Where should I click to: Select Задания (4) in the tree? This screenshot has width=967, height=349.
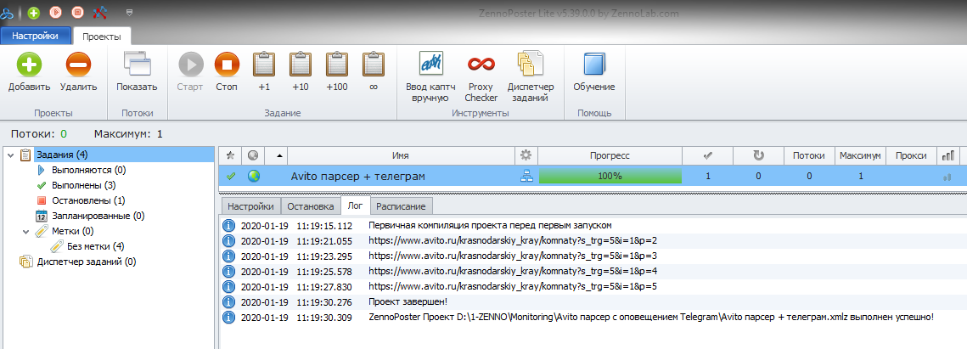pyautogui.click(x=62, y=155)
